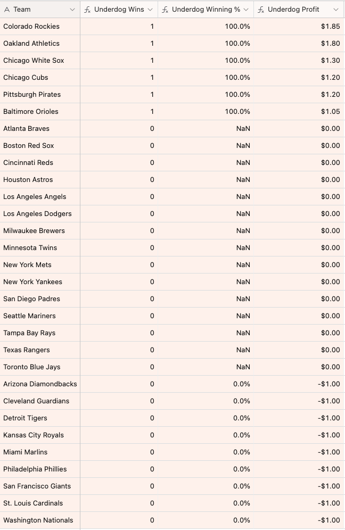Viewport: 345px width, 530px height.
Task: Select the Colorado Rockies team cell
Action: tap(31, 27)
